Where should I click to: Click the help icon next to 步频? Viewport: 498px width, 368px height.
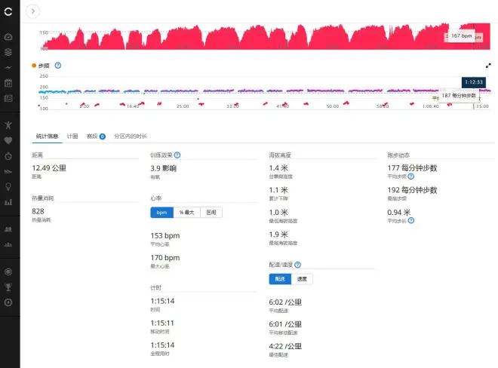tap(58, 66)
